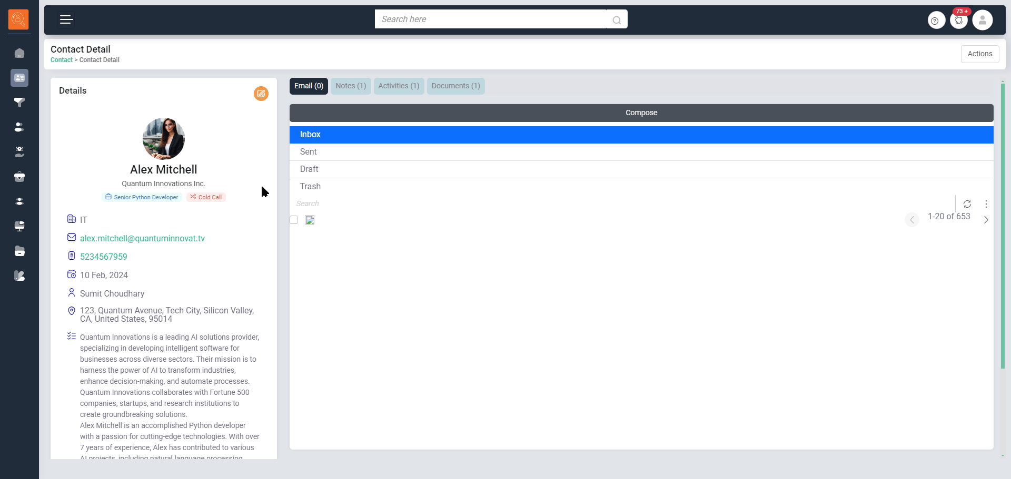The width and height of the screenshot is (1011, 479).
Task: Open the user profile avatar menu
Action: (x=982, y=21)
